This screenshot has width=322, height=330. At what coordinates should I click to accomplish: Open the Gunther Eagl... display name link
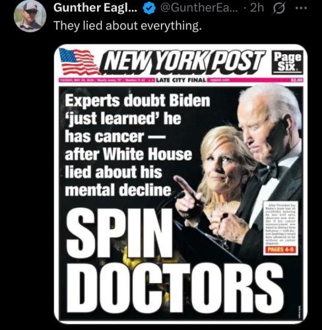click(x=95, y=8)
